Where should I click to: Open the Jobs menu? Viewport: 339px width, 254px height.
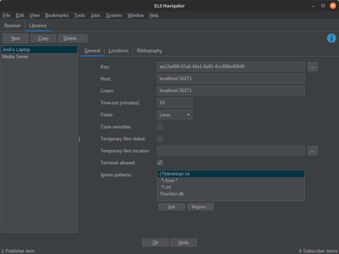click(96, 15)
